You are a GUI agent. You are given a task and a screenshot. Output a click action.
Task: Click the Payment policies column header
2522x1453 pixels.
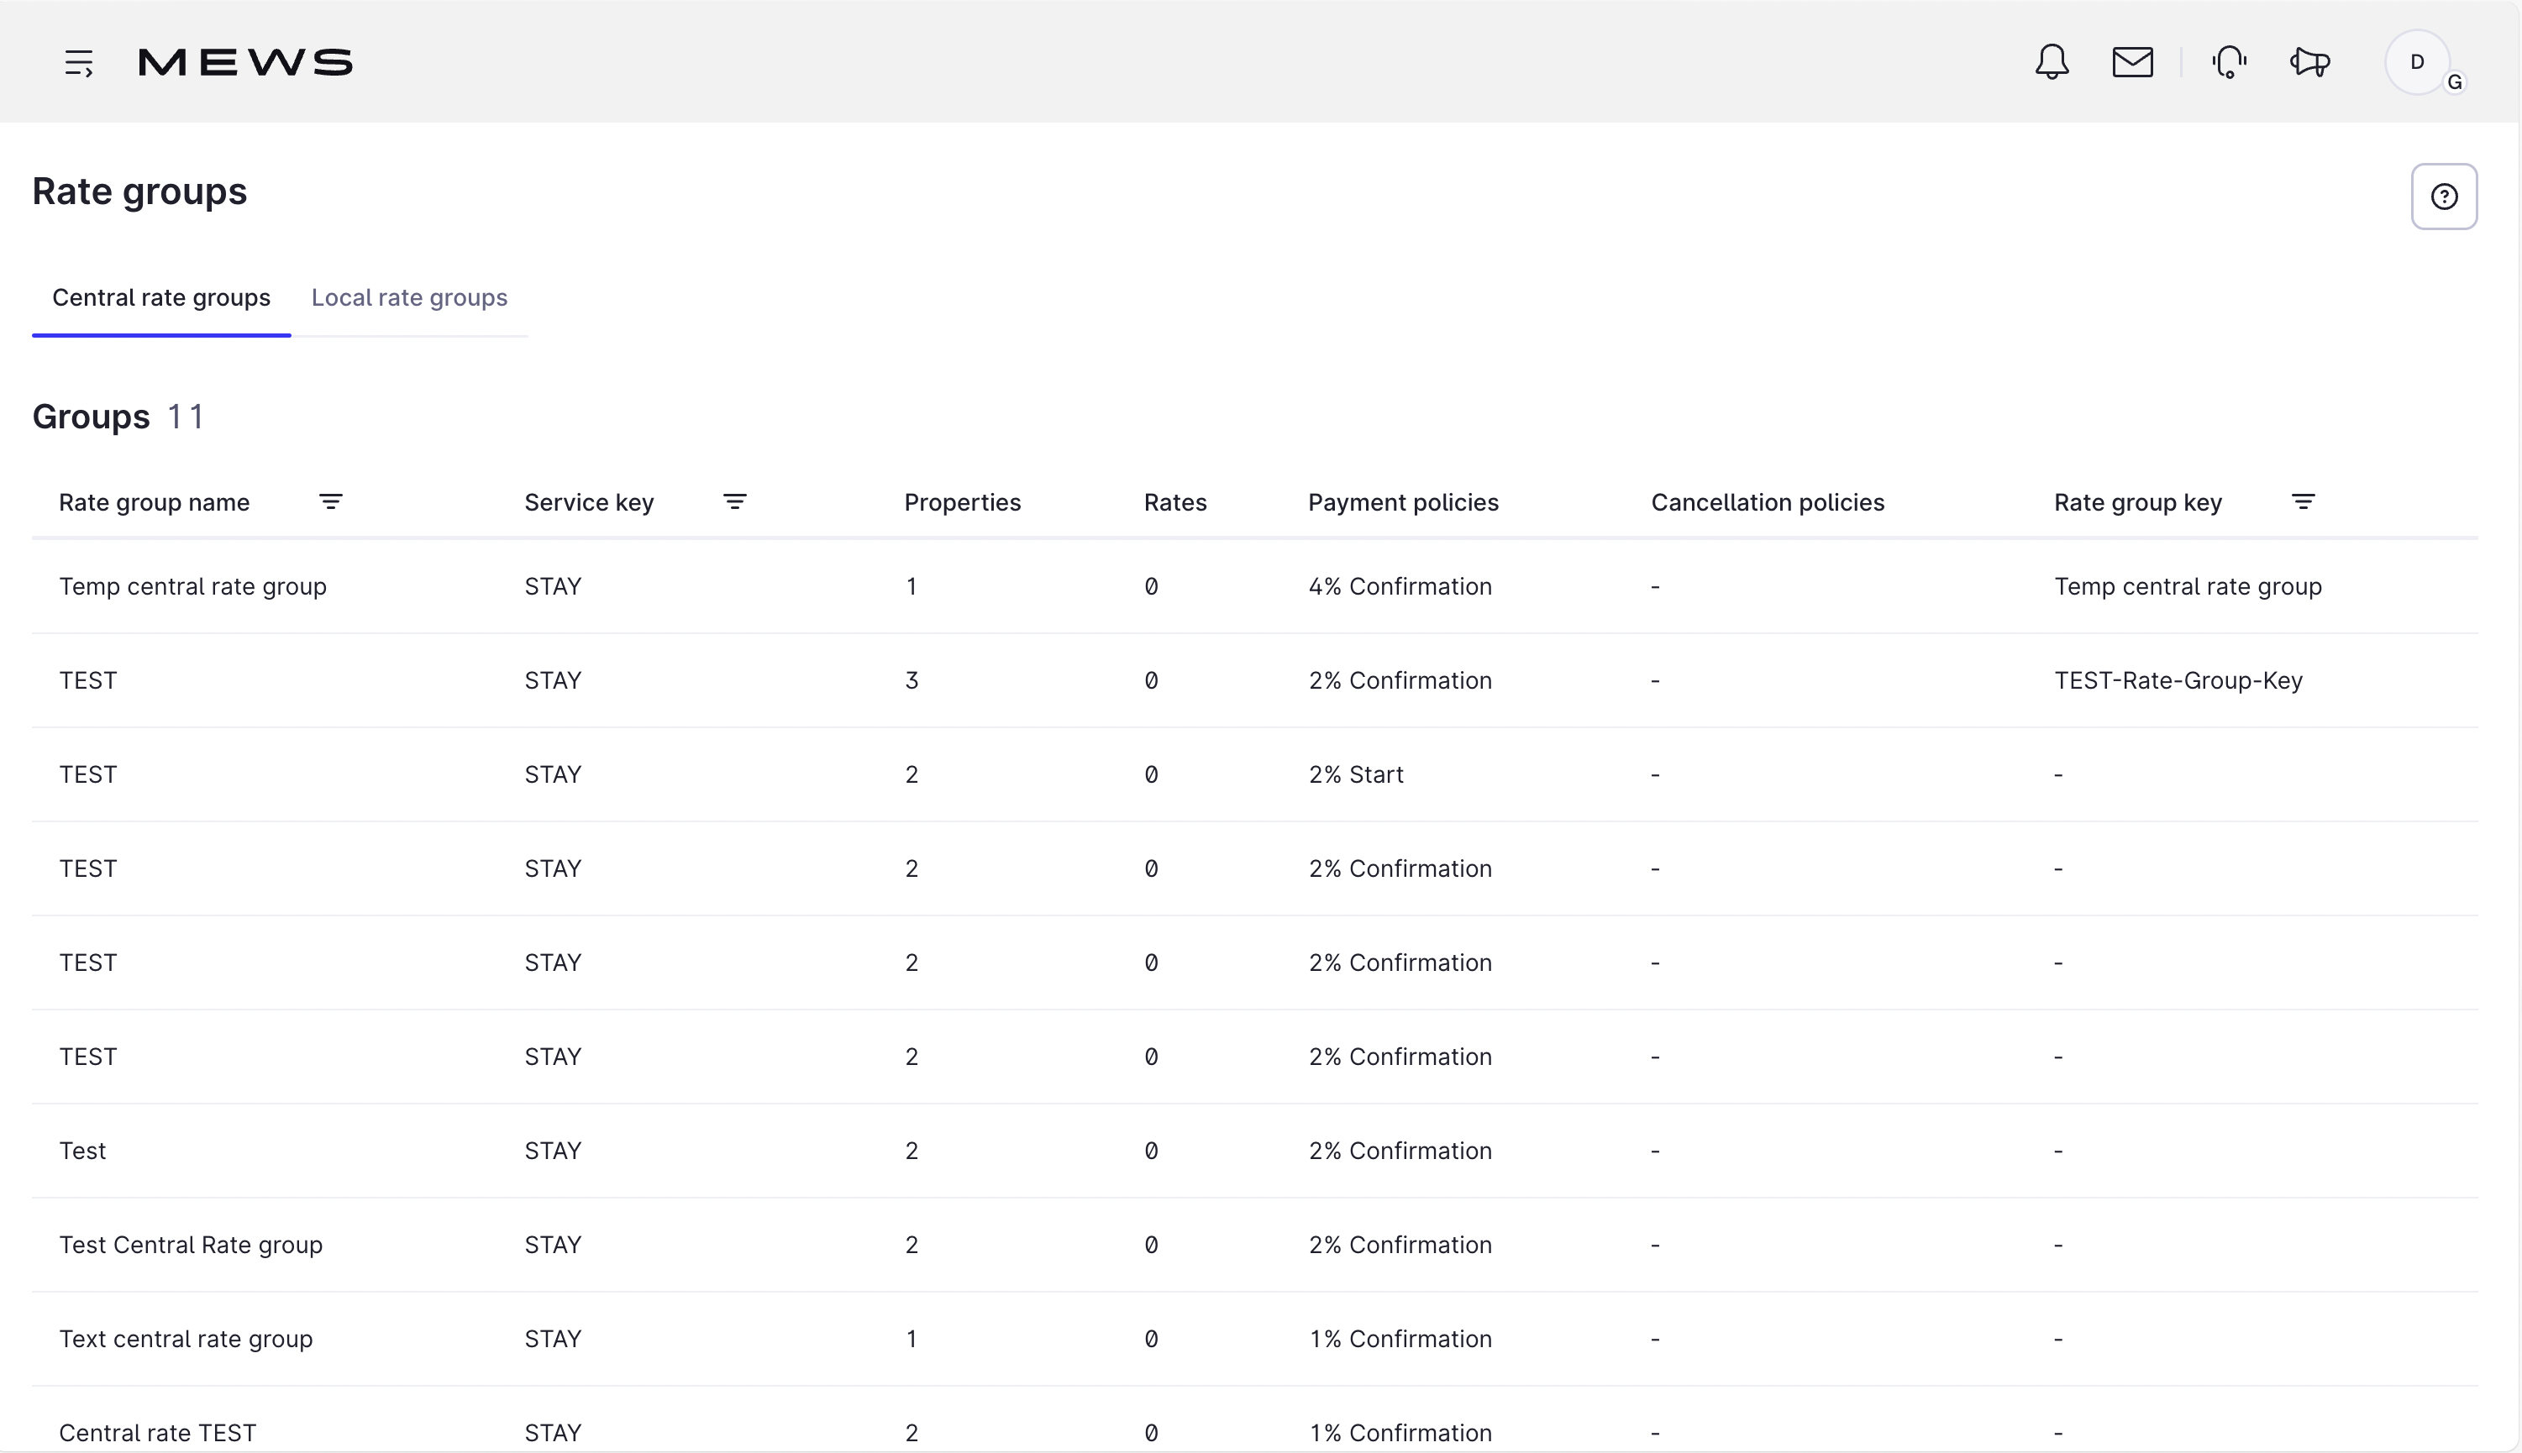tap(1403, 502)
